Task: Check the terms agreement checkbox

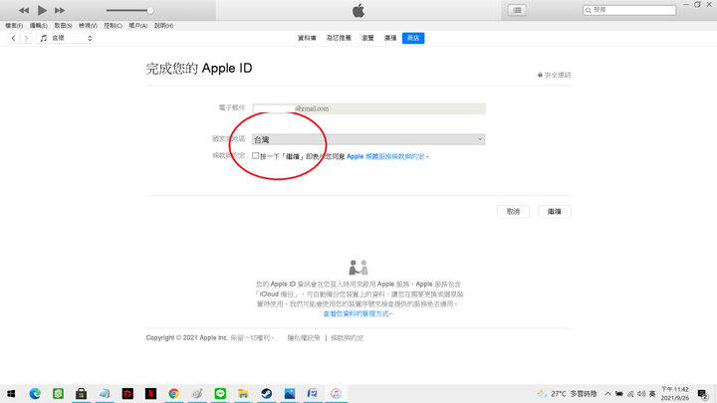Action: coord(256,156)
